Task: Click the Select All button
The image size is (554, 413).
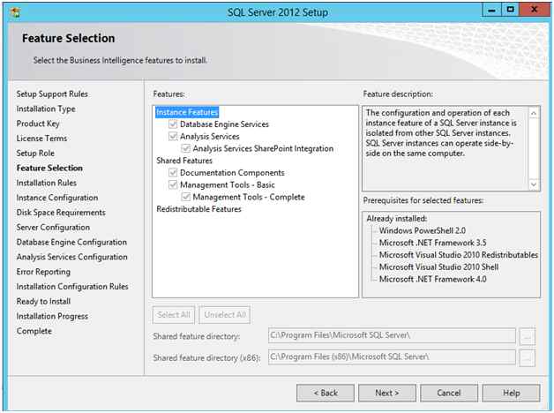Action: tap(174, 314)
